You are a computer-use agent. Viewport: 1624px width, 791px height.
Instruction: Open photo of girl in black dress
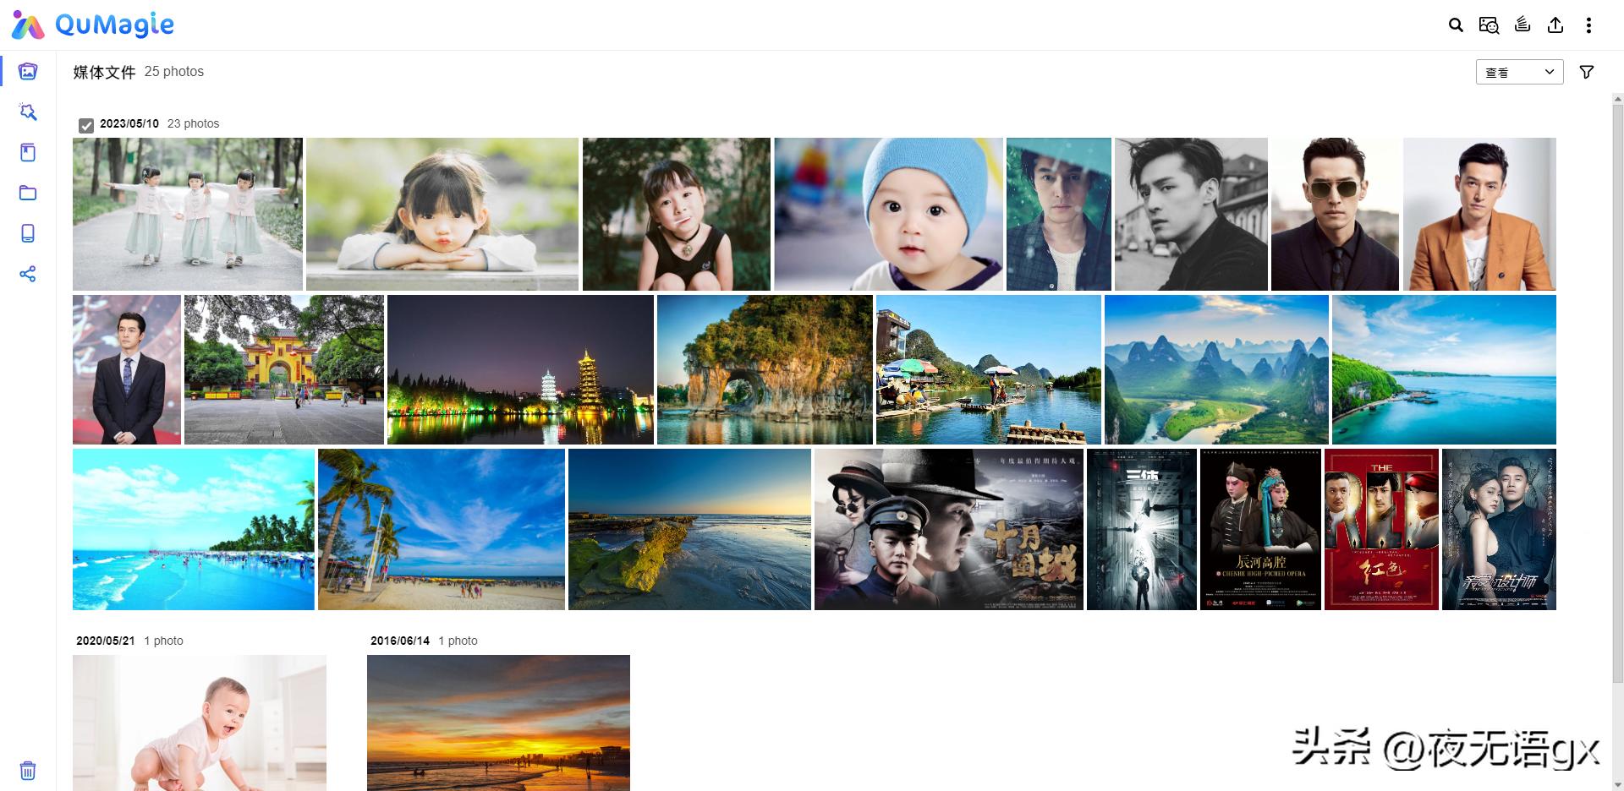[677, 214]
